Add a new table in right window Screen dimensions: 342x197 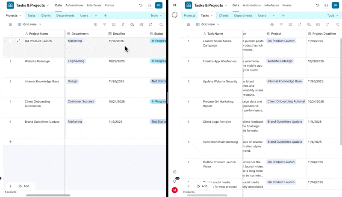point(283,15)
